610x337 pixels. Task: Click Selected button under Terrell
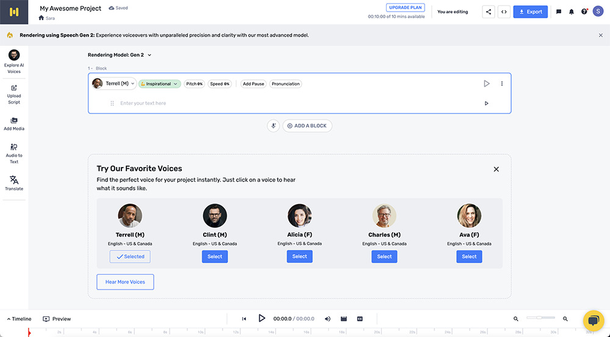130,257
